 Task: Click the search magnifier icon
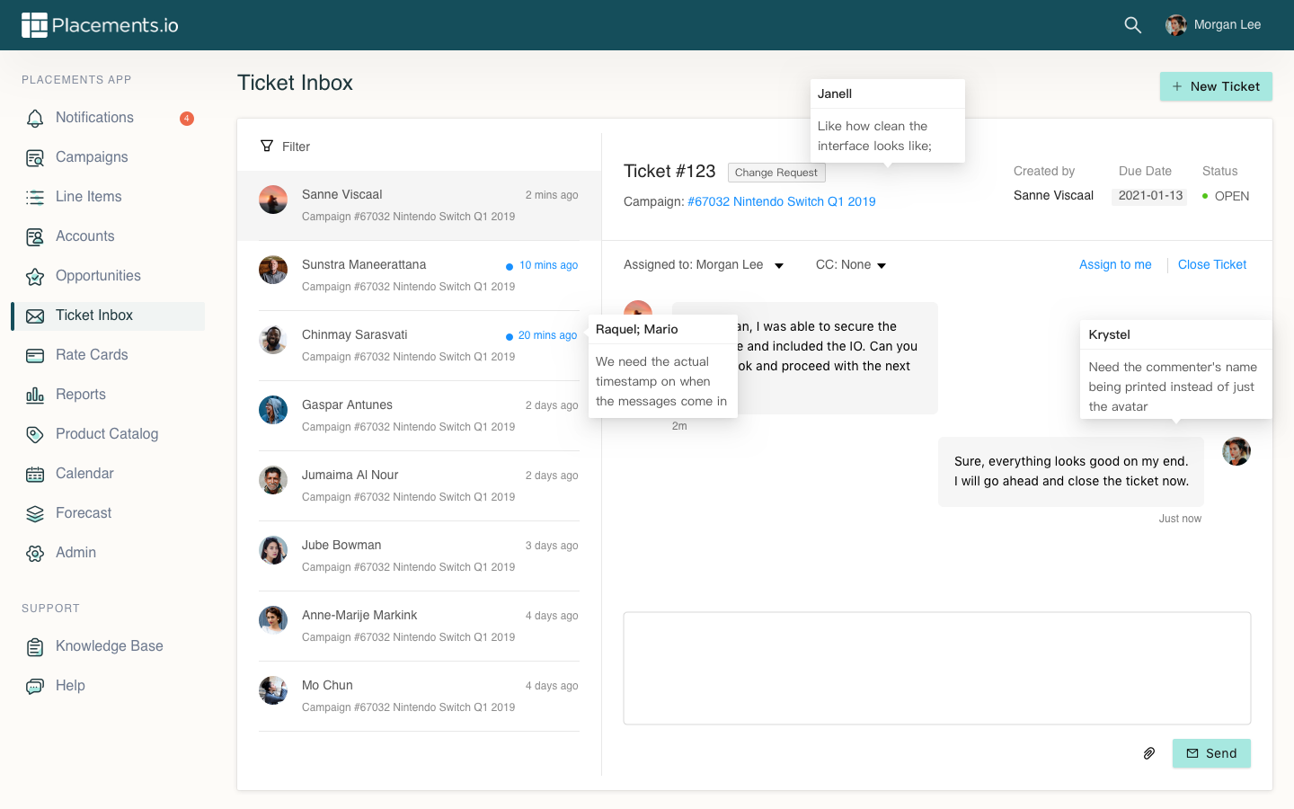pos(1132,25)
